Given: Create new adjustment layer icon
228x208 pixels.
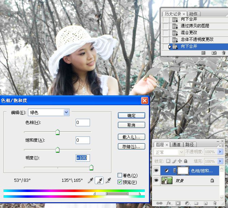Looking at the screenshot, I should click(x=187, y=203).
